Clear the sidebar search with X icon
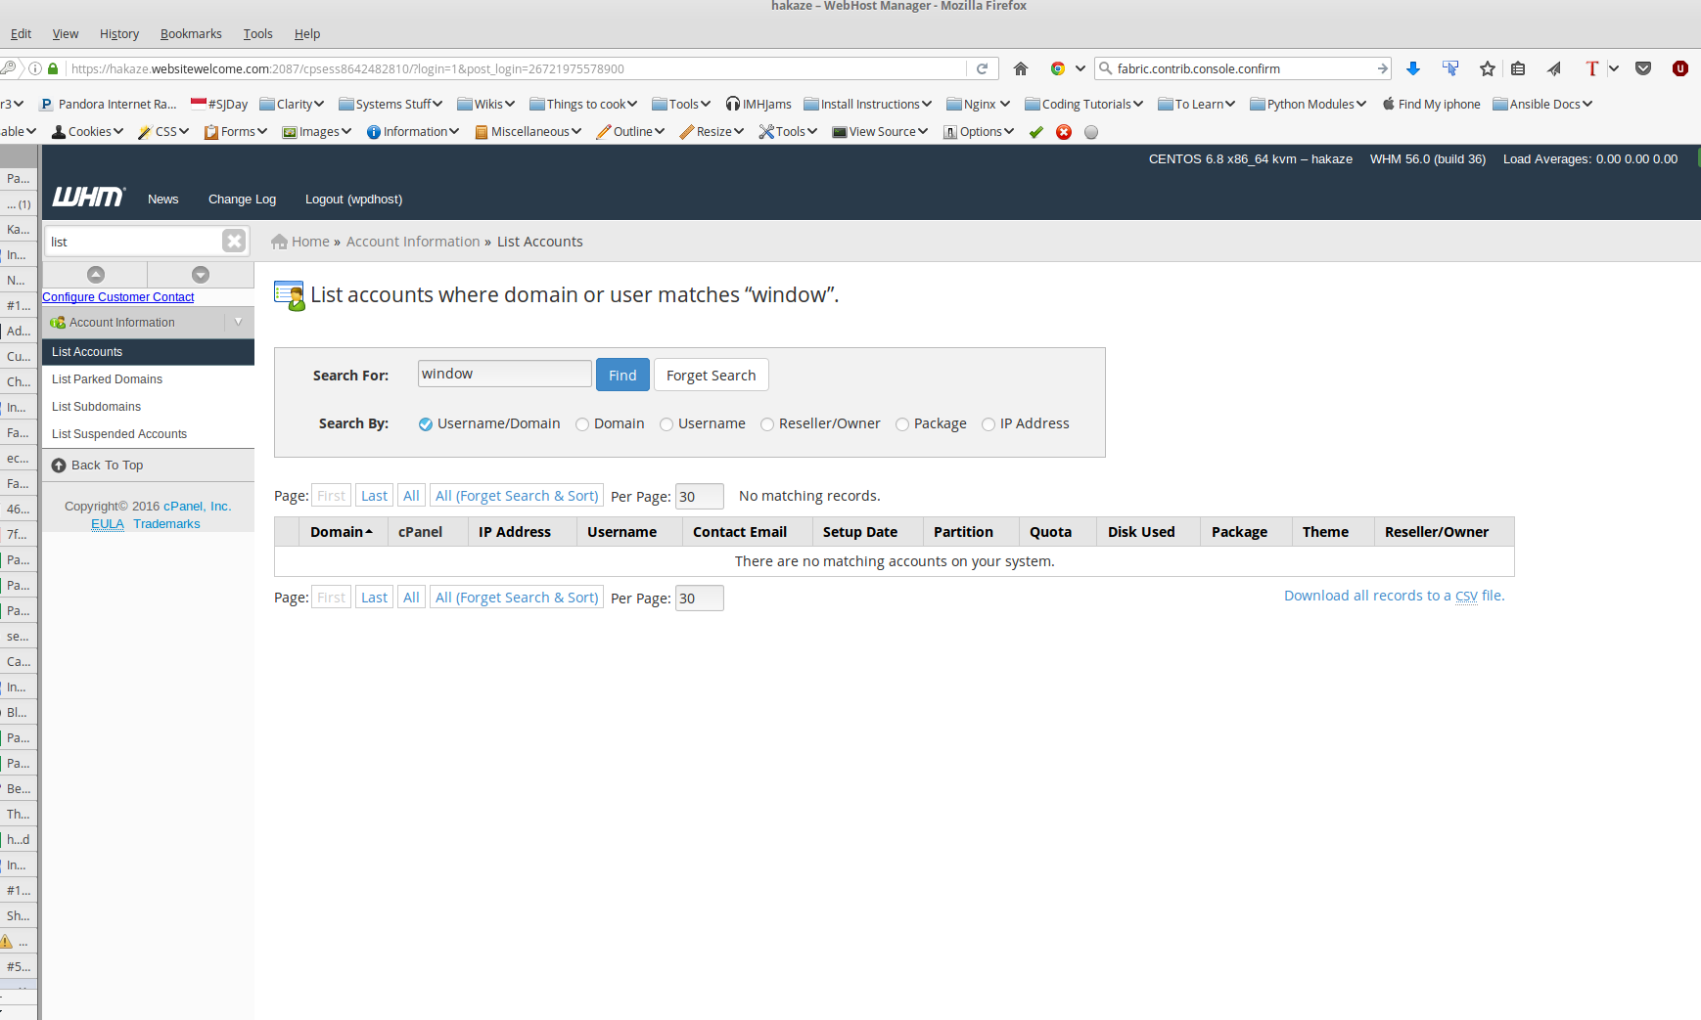 pos(233,242)
